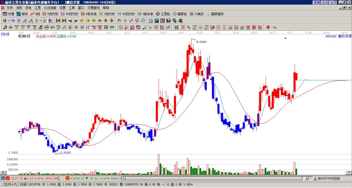Open the 赢家轮 wheel tool
This screenshot has width=352, height=188.
coord(180,14)
